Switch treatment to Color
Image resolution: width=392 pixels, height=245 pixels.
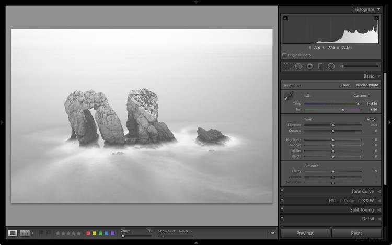[345, 85]
